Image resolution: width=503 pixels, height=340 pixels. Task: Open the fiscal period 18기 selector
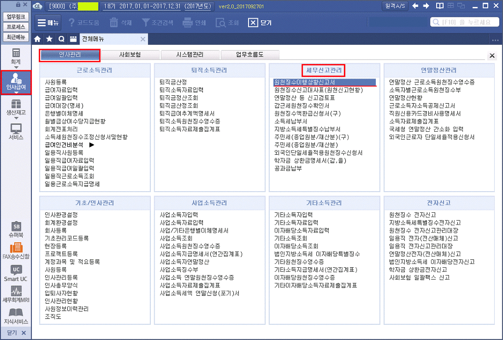coord(158,6)
